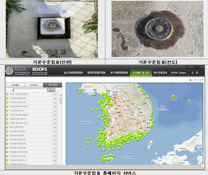Click green marker icon beside 강화대교(인천강화)
The width and height of the screenshot is (208, 175).
coord(7,152)
